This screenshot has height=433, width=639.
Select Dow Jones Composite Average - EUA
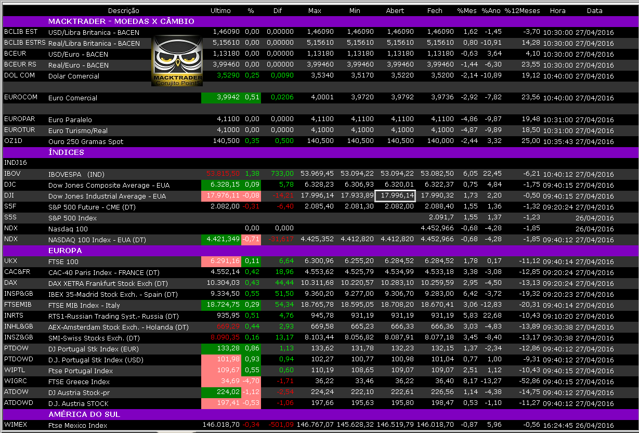coord(109,185)
